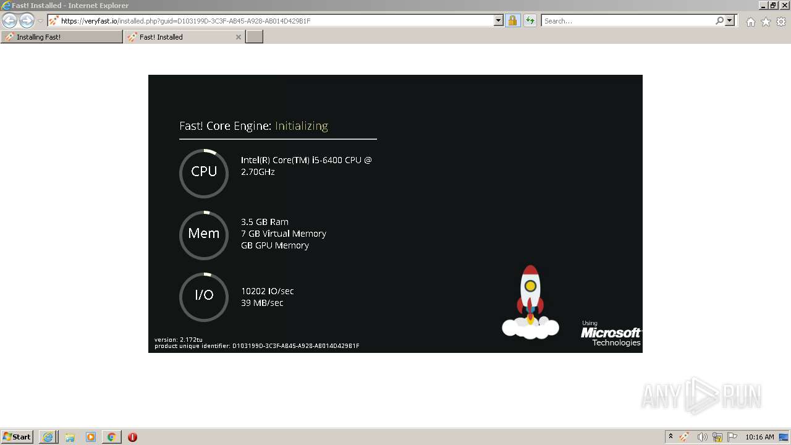Click the 3.5 GB Ram line
This screenshot has width=791, height=445.
pos(264,222)
